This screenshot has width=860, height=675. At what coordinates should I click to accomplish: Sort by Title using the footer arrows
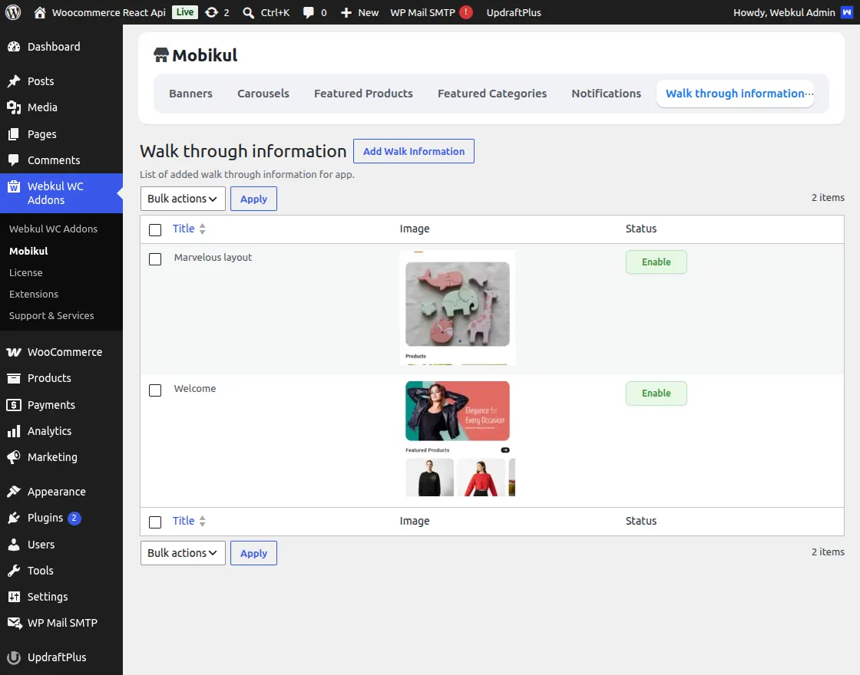[203, 521]
